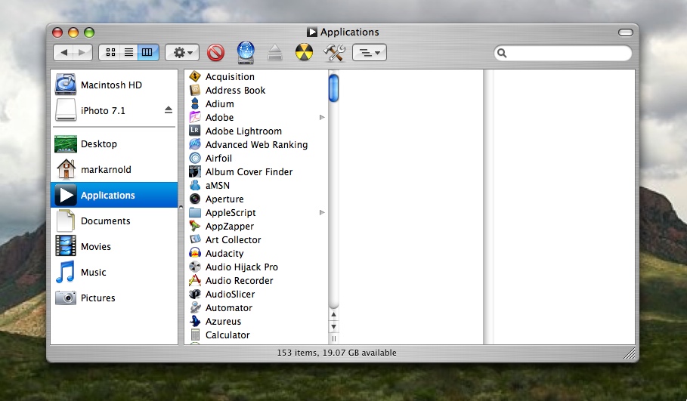The width and height of the screenshot is (687, 401).
Task: Select the Art Collector app icon
Action: click(x=195, y=239)
